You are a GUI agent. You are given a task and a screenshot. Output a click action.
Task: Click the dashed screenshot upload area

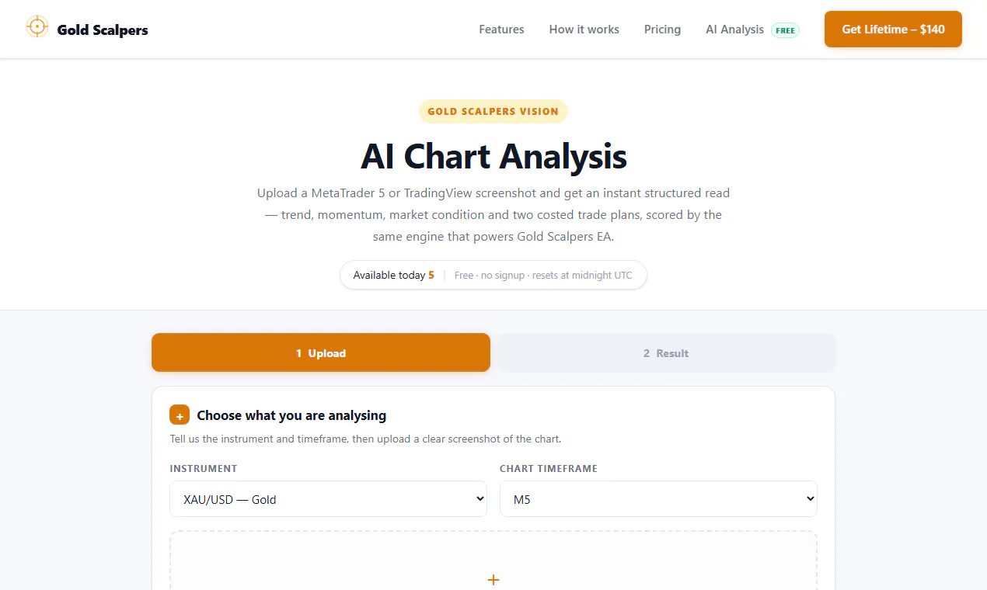pyautogui.click(x=493, y=560)
